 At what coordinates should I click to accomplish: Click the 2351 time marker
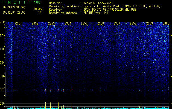(19, 23)
